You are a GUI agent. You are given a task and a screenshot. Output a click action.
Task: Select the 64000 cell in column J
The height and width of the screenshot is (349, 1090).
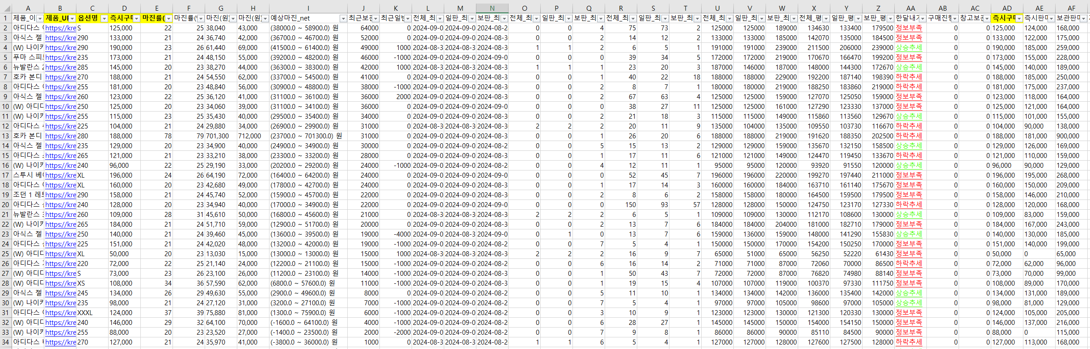363,28
